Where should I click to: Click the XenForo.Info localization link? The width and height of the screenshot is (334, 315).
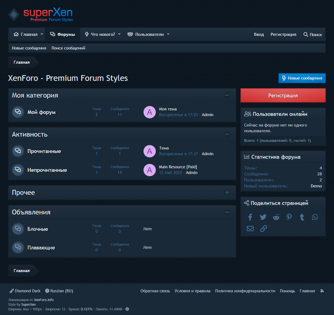[44, 300]
